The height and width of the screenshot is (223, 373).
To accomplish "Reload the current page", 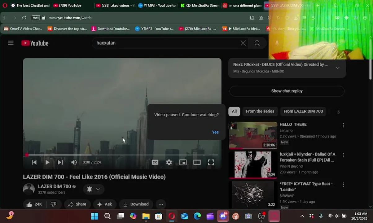I will point(24,18).
